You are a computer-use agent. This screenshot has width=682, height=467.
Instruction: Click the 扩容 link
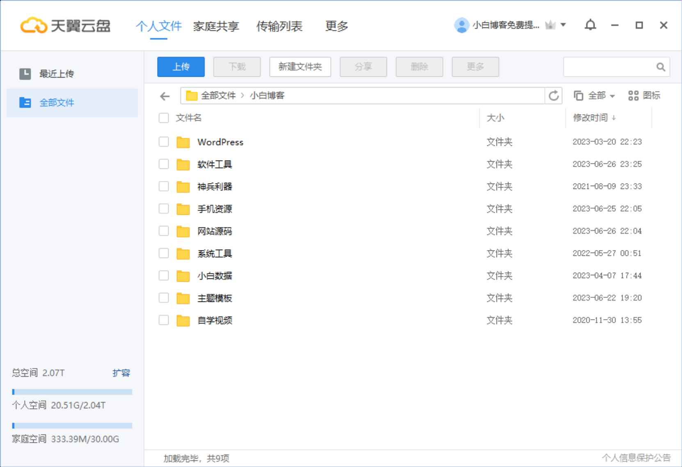pos(121,373)
